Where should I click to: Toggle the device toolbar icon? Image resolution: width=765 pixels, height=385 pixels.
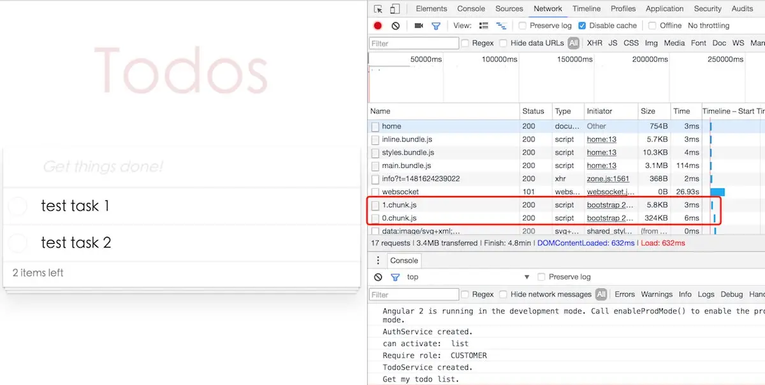[395, 9]
